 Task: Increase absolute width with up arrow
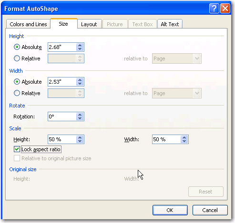coord(80,80)
